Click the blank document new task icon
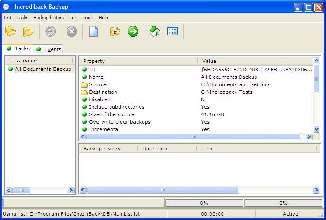326x220 pixels. point(93,31)
